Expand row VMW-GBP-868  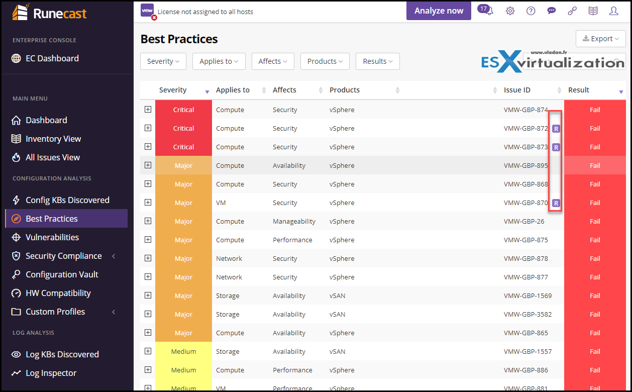[x=148, y=183]
